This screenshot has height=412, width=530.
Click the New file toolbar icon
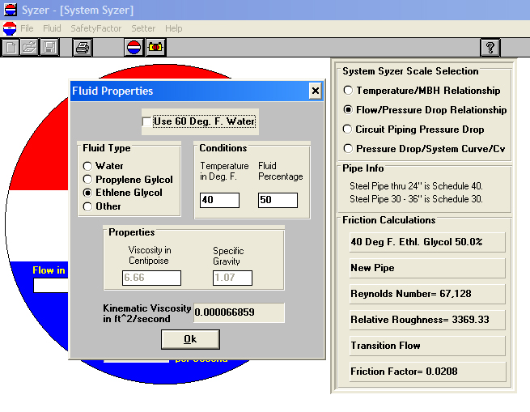click(11, 48)
